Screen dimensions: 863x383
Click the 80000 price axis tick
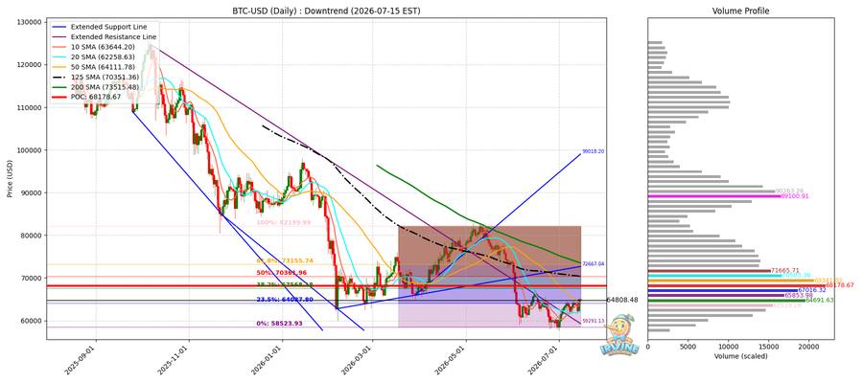point(33,236)
